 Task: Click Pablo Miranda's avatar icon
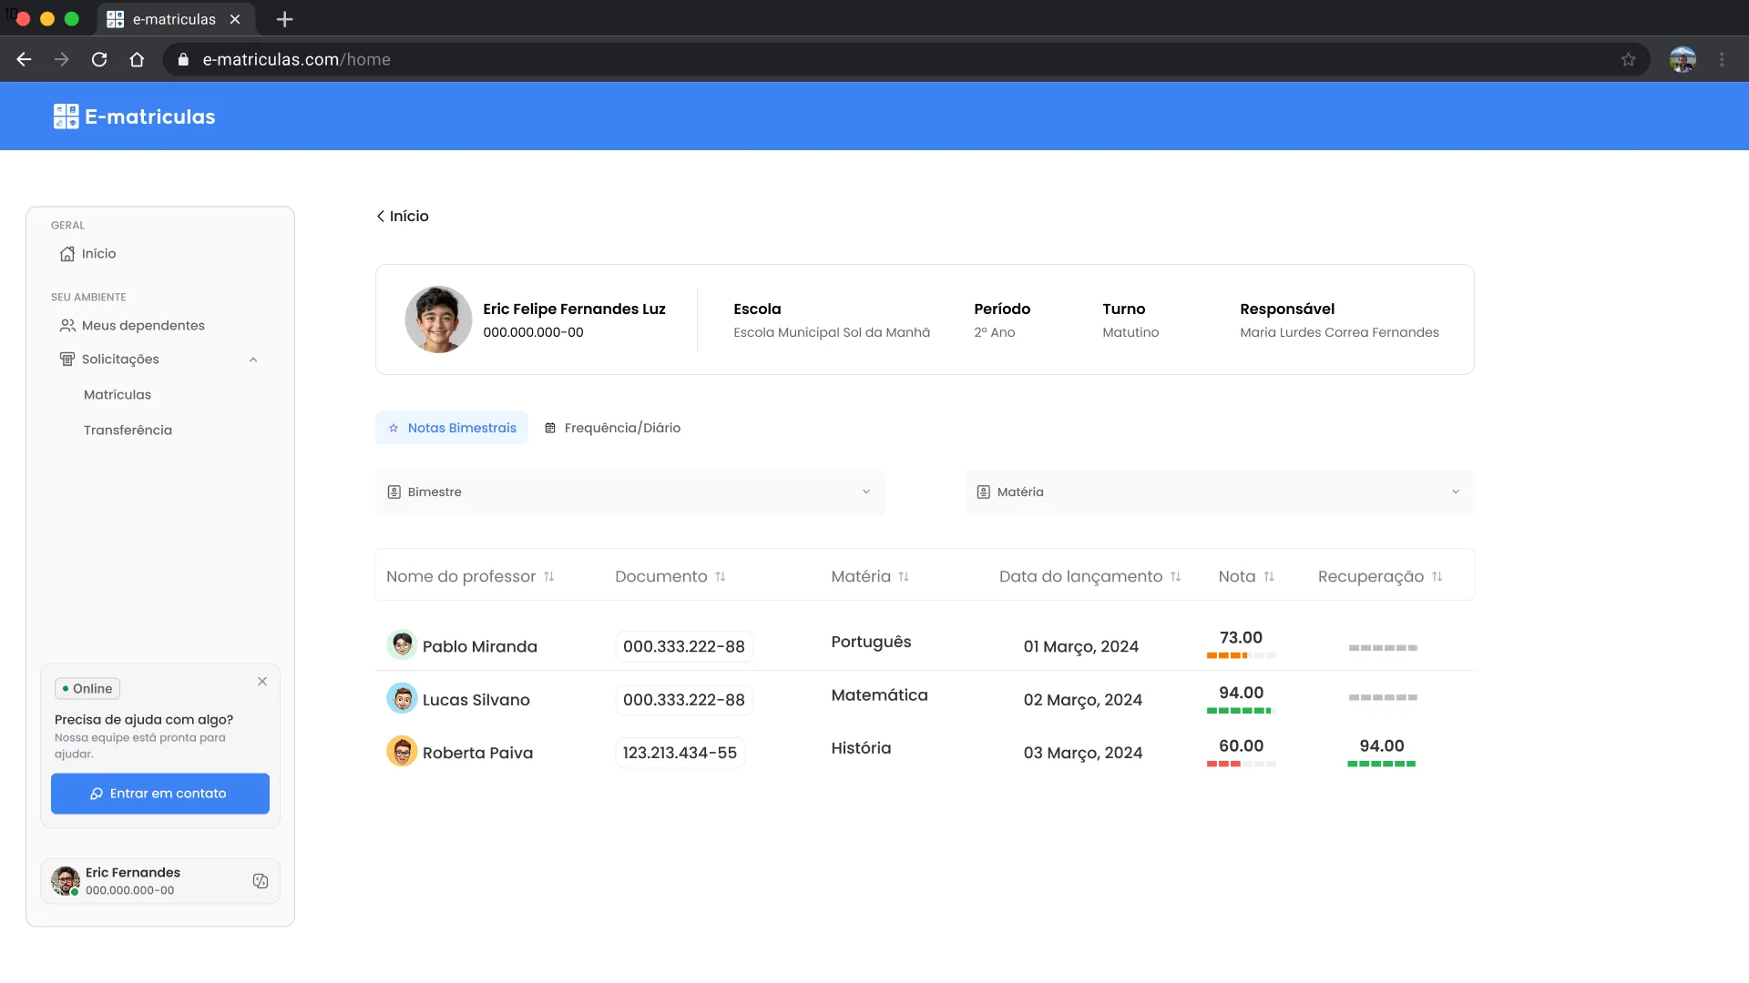(402, 645)
